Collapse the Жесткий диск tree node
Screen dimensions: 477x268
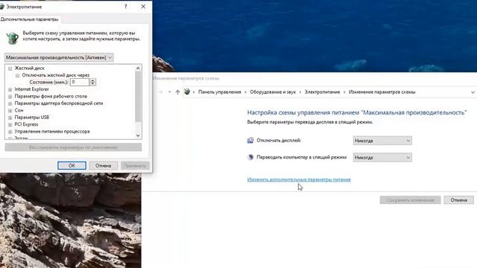10,68
